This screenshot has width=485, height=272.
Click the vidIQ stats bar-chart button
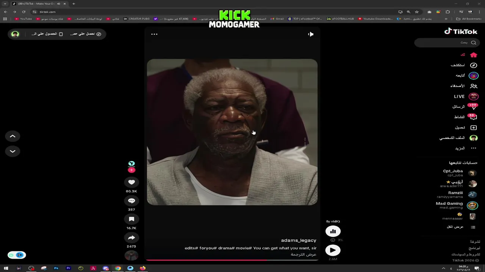[x=333, y=232]
